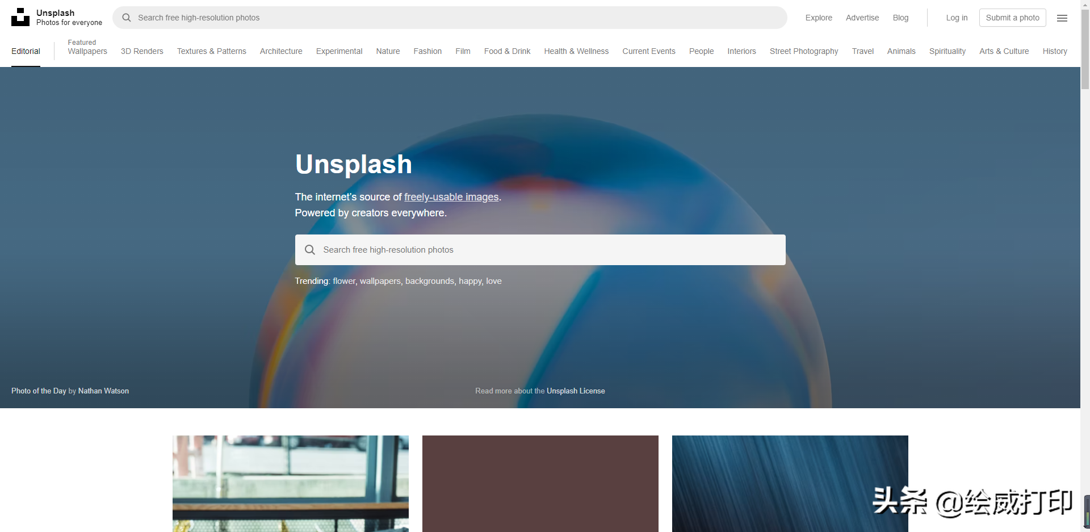1090x532 pixels.
Task: Click the Submit a photo button
Action: tap(1013, 18)
